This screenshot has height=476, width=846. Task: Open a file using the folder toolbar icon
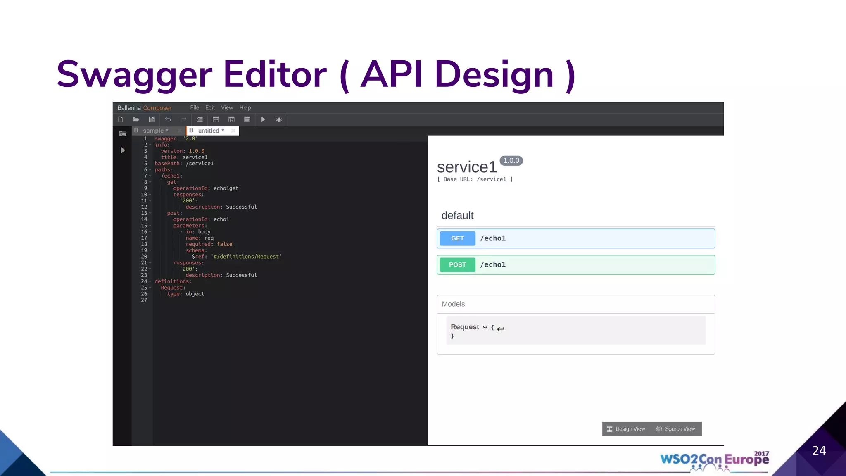tap(136, 119)
